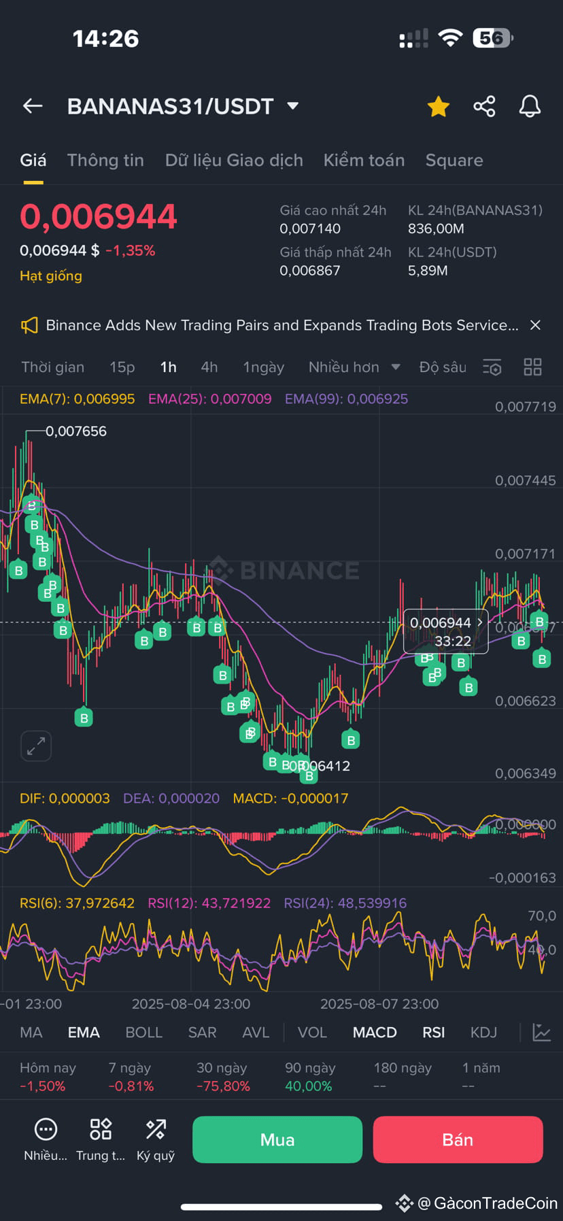Select the Kiểm toán tab

pos(364,161)
